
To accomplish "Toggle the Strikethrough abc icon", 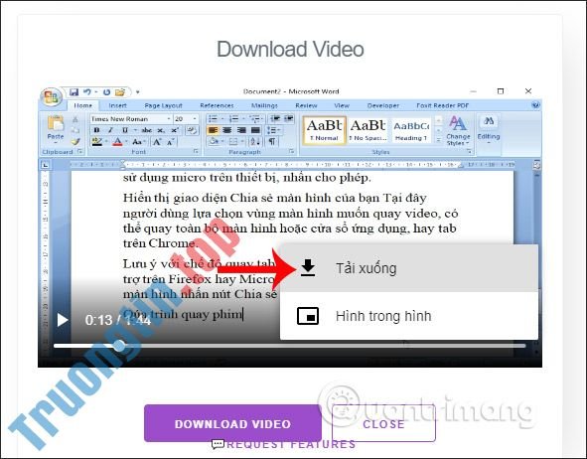I will click(x=146, y=130).
